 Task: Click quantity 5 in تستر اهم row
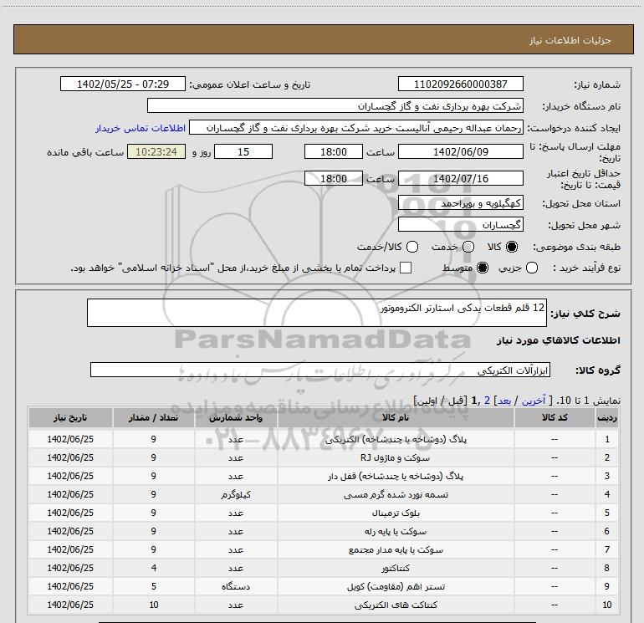tap(153, 586)
